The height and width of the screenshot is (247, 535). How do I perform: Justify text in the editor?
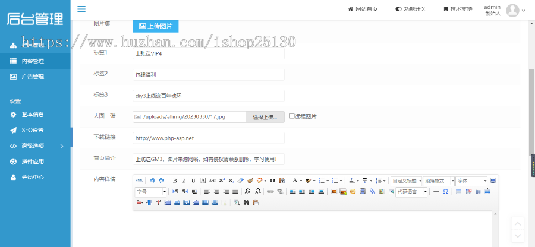pos(235,191)
